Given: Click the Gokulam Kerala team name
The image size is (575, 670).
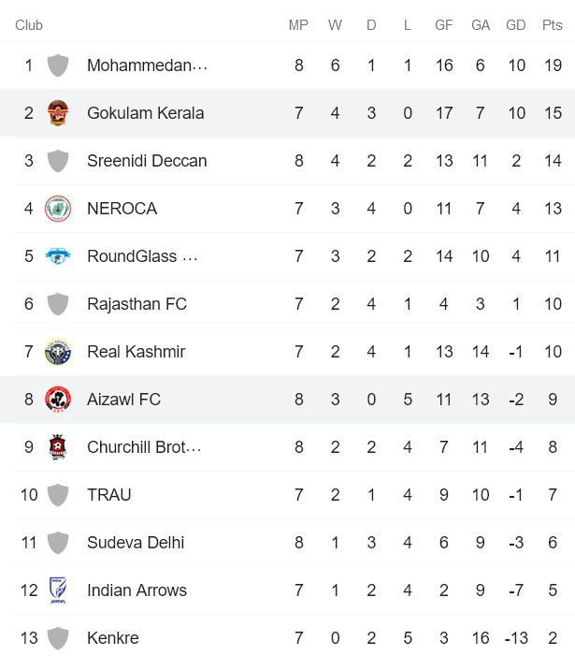Looking at the screenshot, I should [145, 113].
